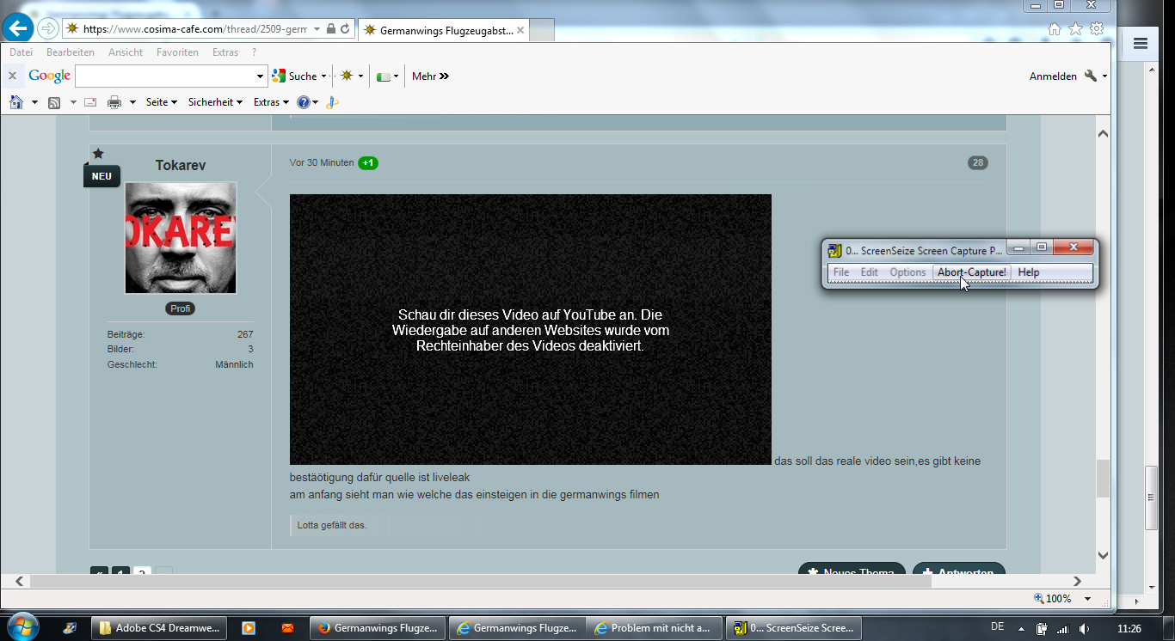This screenshot has height=641, width=1175.
Task: Open the IE favorites star icon
Action: click(x=1075, y=28)
